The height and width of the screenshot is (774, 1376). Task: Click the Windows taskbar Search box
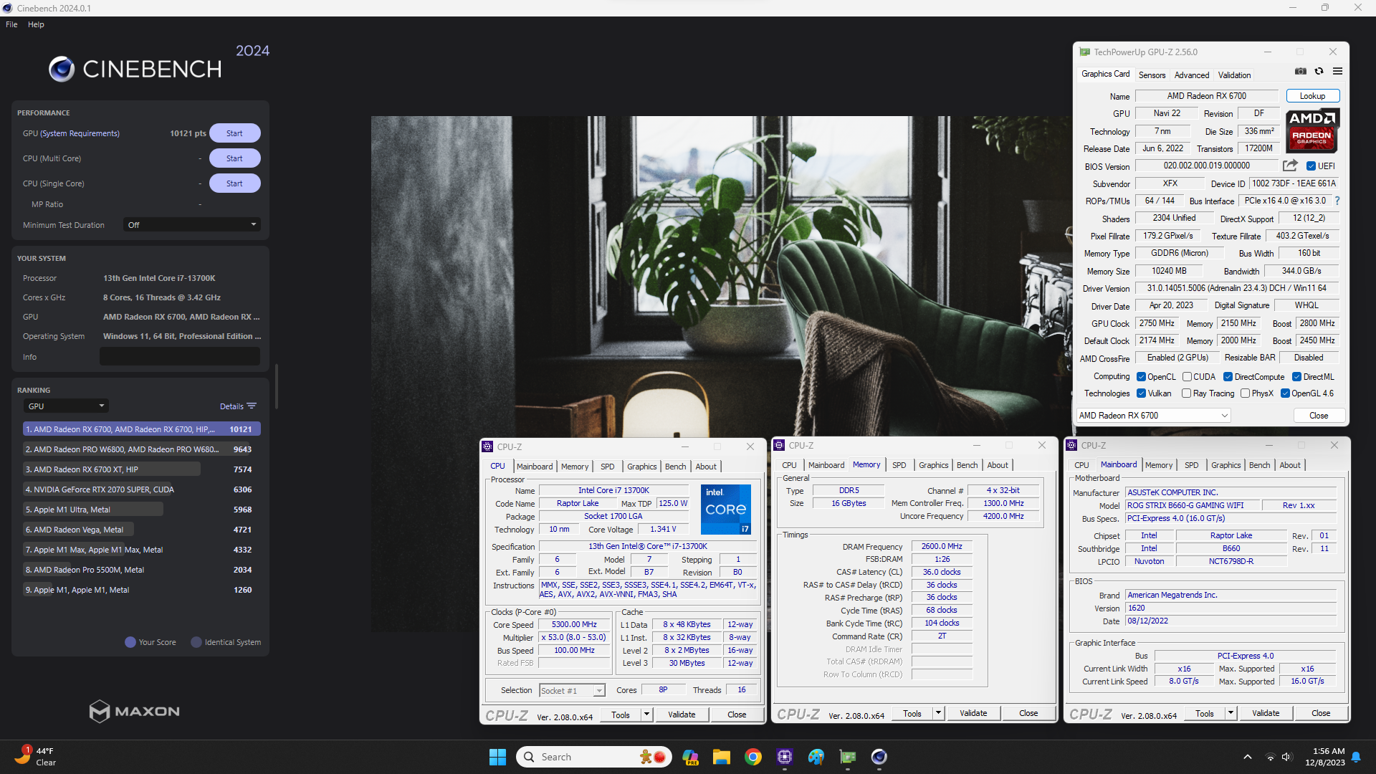click(593, 757)
